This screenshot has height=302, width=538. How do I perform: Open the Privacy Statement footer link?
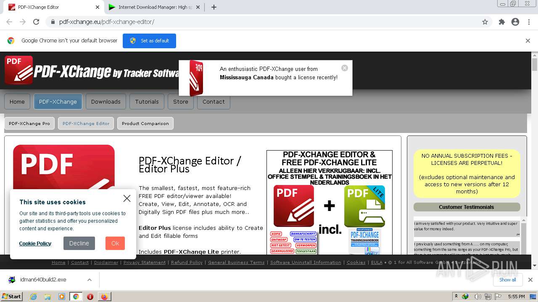coord(145,263)
